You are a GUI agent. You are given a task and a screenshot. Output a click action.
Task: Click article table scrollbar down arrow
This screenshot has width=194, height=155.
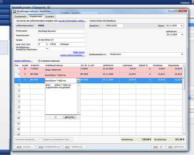click(x=184, y=133)
